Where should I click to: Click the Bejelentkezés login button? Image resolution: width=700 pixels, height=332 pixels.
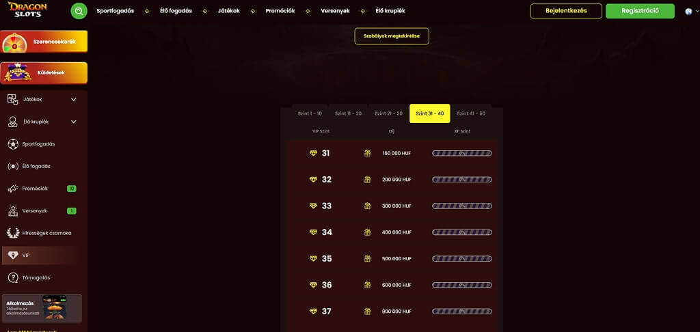(x=566, y=11)
